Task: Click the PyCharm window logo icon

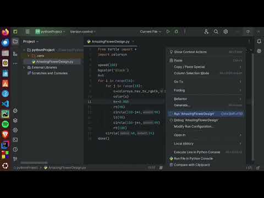Action: [15, 31]
